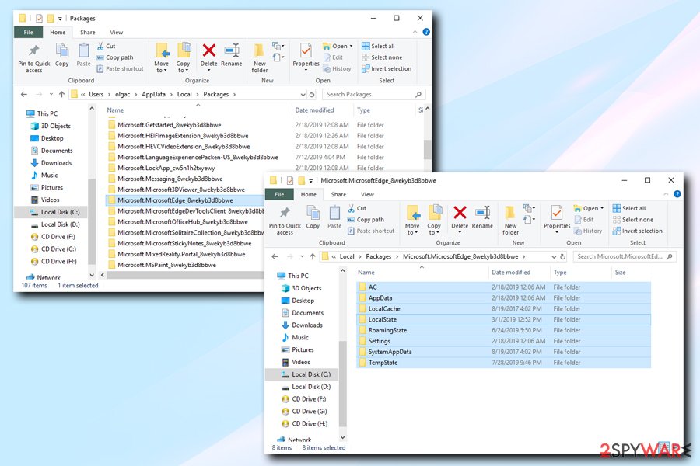Click Users breadcrumb in Packages window
Viewport: 700px width, 466px height.
(96, 95)
